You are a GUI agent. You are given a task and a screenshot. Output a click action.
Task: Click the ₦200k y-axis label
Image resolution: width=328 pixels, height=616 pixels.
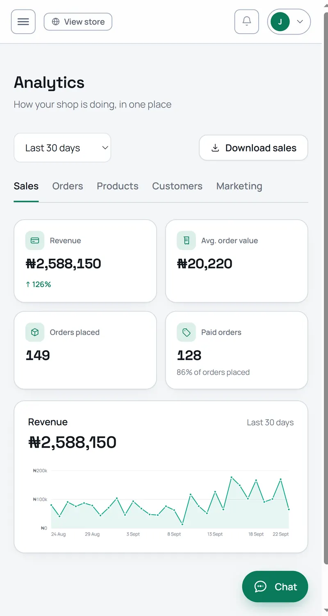pos(40,471)
